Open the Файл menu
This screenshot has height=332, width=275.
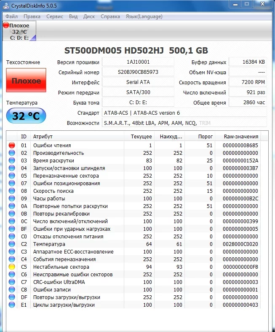(11, 16)
